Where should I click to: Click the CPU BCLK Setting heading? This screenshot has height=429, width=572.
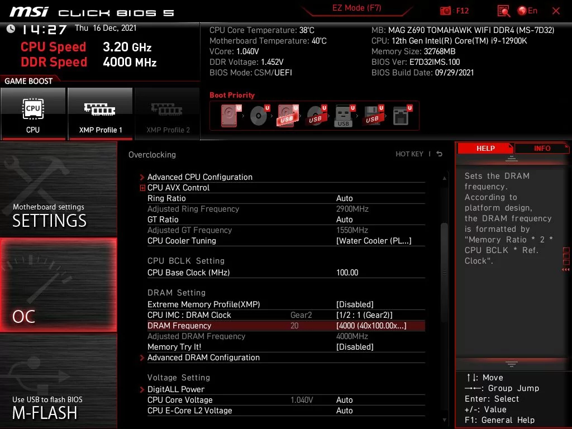point(185,261)
